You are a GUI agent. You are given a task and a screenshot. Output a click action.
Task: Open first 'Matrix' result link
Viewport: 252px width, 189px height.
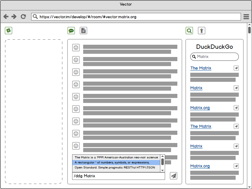coord(196,88)
